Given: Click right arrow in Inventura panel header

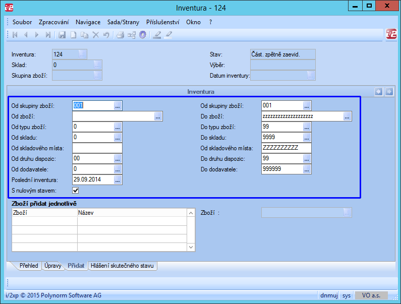Looking at the screenshot, I should tap(389, 92).
